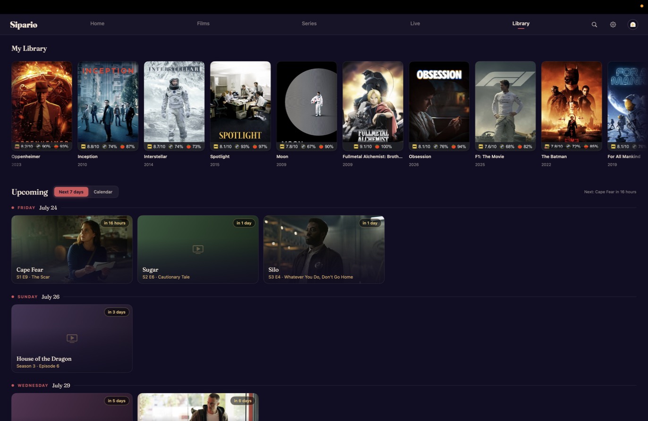The image size is (648, 421).
Task: Click the Metacritic icon beside Obsession's 76%
Action: [435, 146]
